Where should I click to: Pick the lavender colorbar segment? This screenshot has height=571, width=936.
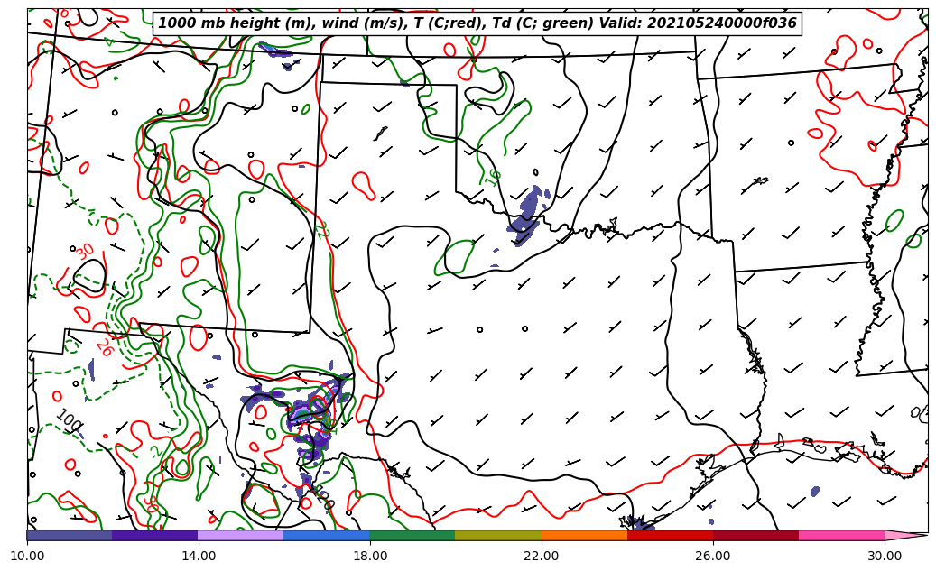pos(240,535)
